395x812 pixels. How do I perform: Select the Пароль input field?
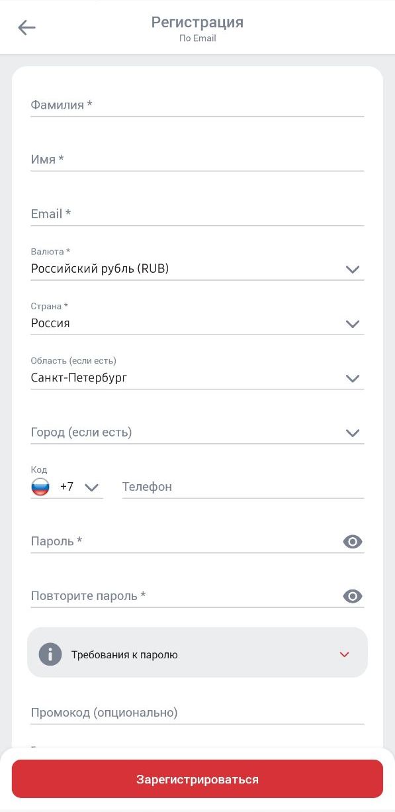[x=185, y=541]
